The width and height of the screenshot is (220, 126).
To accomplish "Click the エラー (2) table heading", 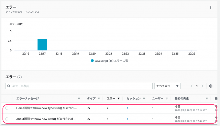I will 14,77.
